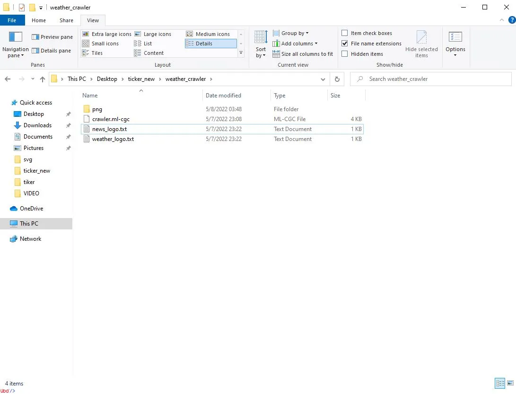Enable Item check boxes
Screen dimensions: 516x394
[x=345, y=33]
